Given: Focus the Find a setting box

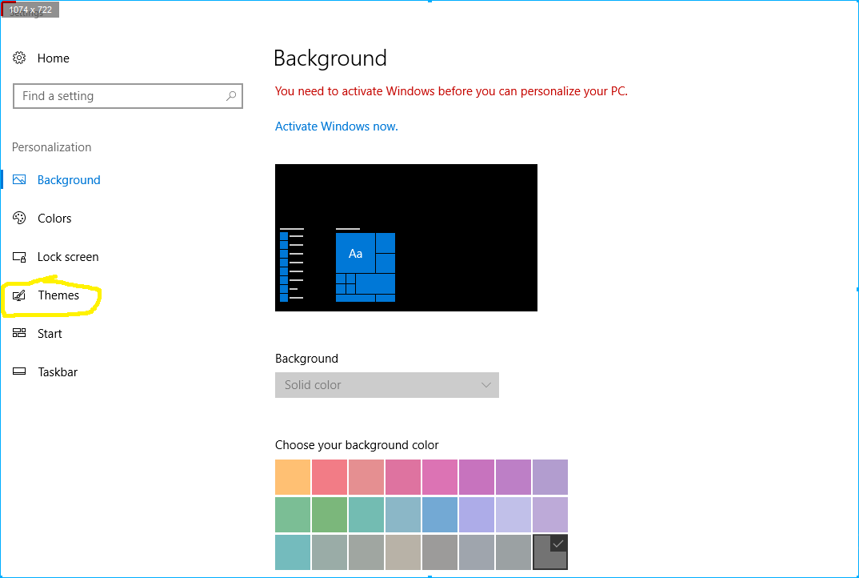Looking at the screenshot, I should [128, 96].
